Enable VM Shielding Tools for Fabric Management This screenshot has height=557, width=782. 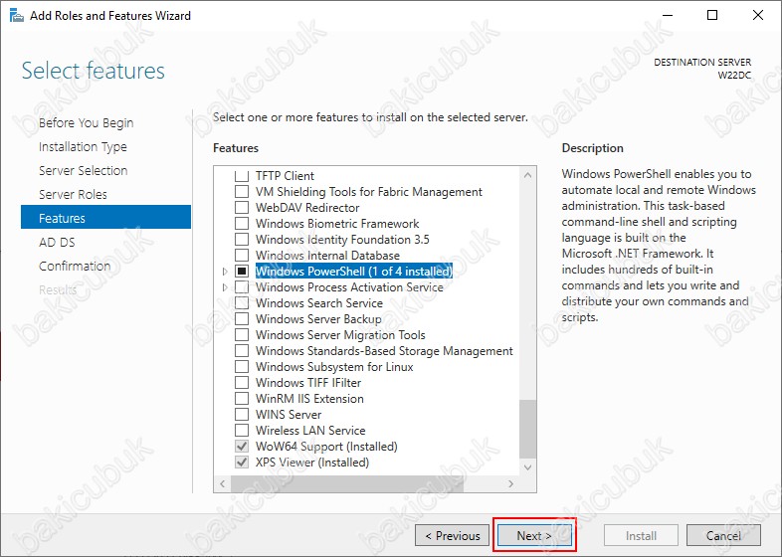(242, 192)
